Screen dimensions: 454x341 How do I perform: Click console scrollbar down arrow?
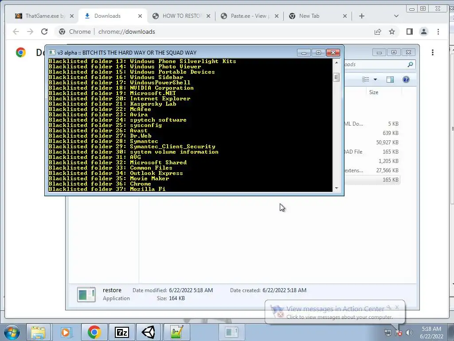click(x=337, y=188)
